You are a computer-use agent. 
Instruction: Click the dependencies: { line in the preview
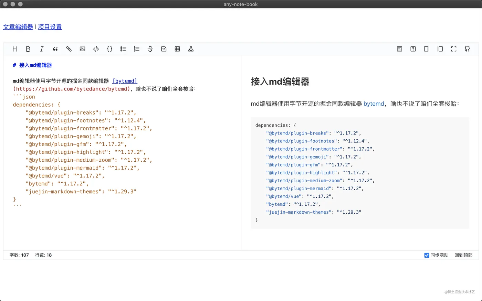tap(276, 125)
